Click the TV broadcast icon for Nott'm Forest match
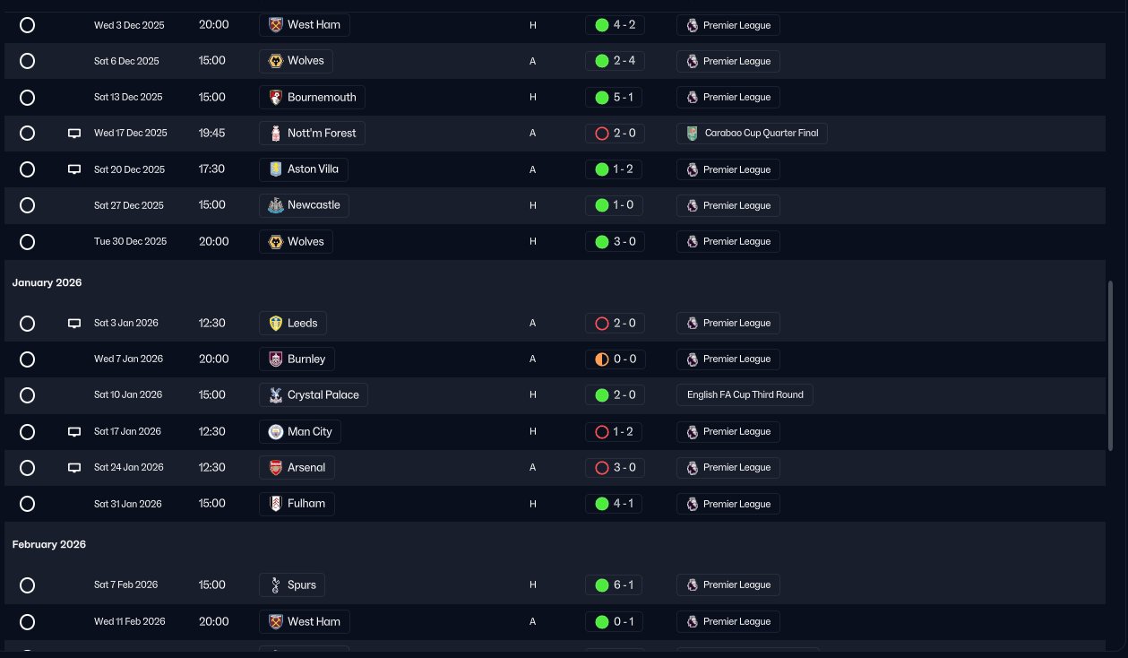Viewport: 1128px width, 658px height. click(x=74, y=134)
